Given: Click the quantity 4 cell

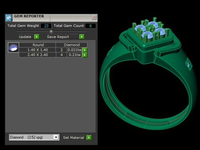Looking at the screenshot, I should pyautogui.click(x=62, y=55).
